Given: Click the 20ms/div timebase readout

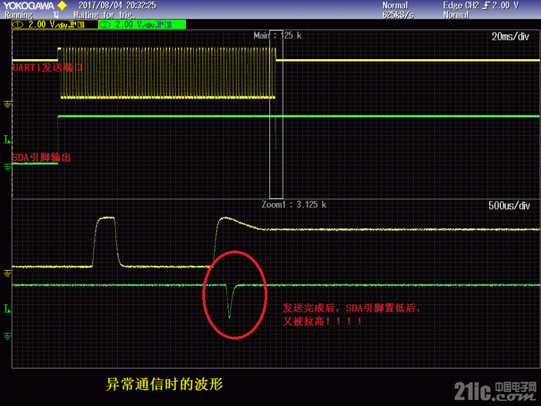Looking at the screenshot, I should click(x=511, y=37).
